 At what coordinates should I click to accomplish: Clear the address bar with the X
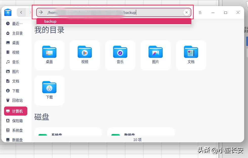pyautogui.click(x=187, y=12)
